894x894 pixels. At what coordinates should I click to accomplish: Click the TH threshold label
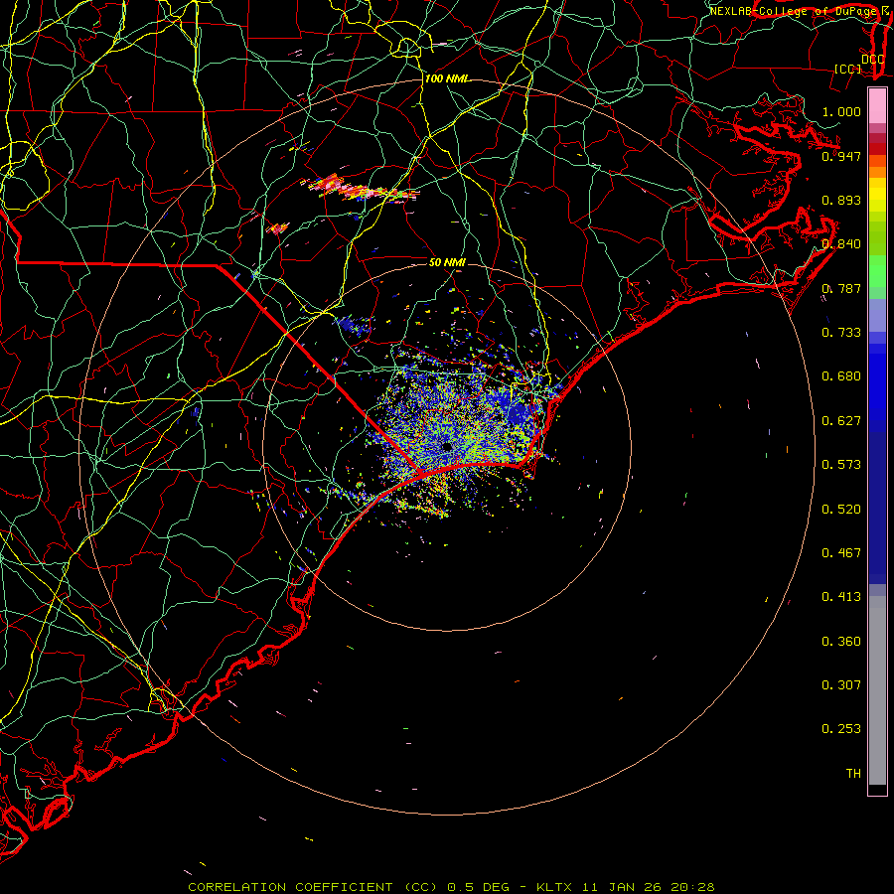[x=853, y=774]
